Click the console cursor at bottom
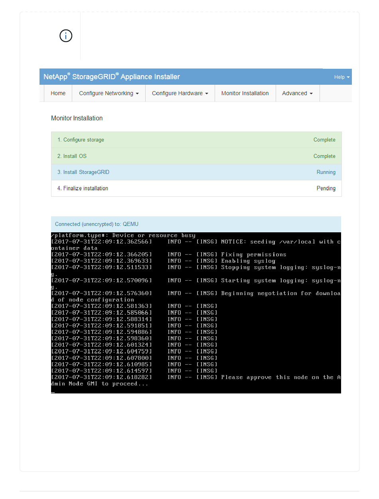The height and width of the screenshot is (499, 379). coord(53,392)
